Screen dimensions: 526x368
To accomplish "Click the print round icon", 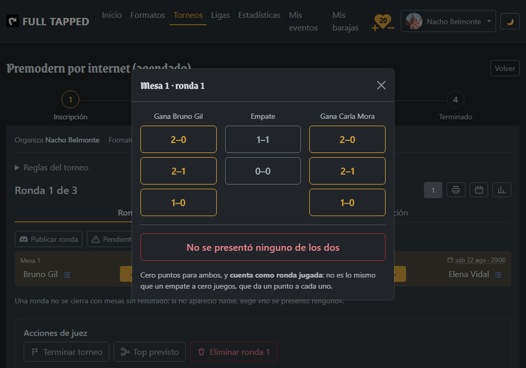I will coord(456,190).
